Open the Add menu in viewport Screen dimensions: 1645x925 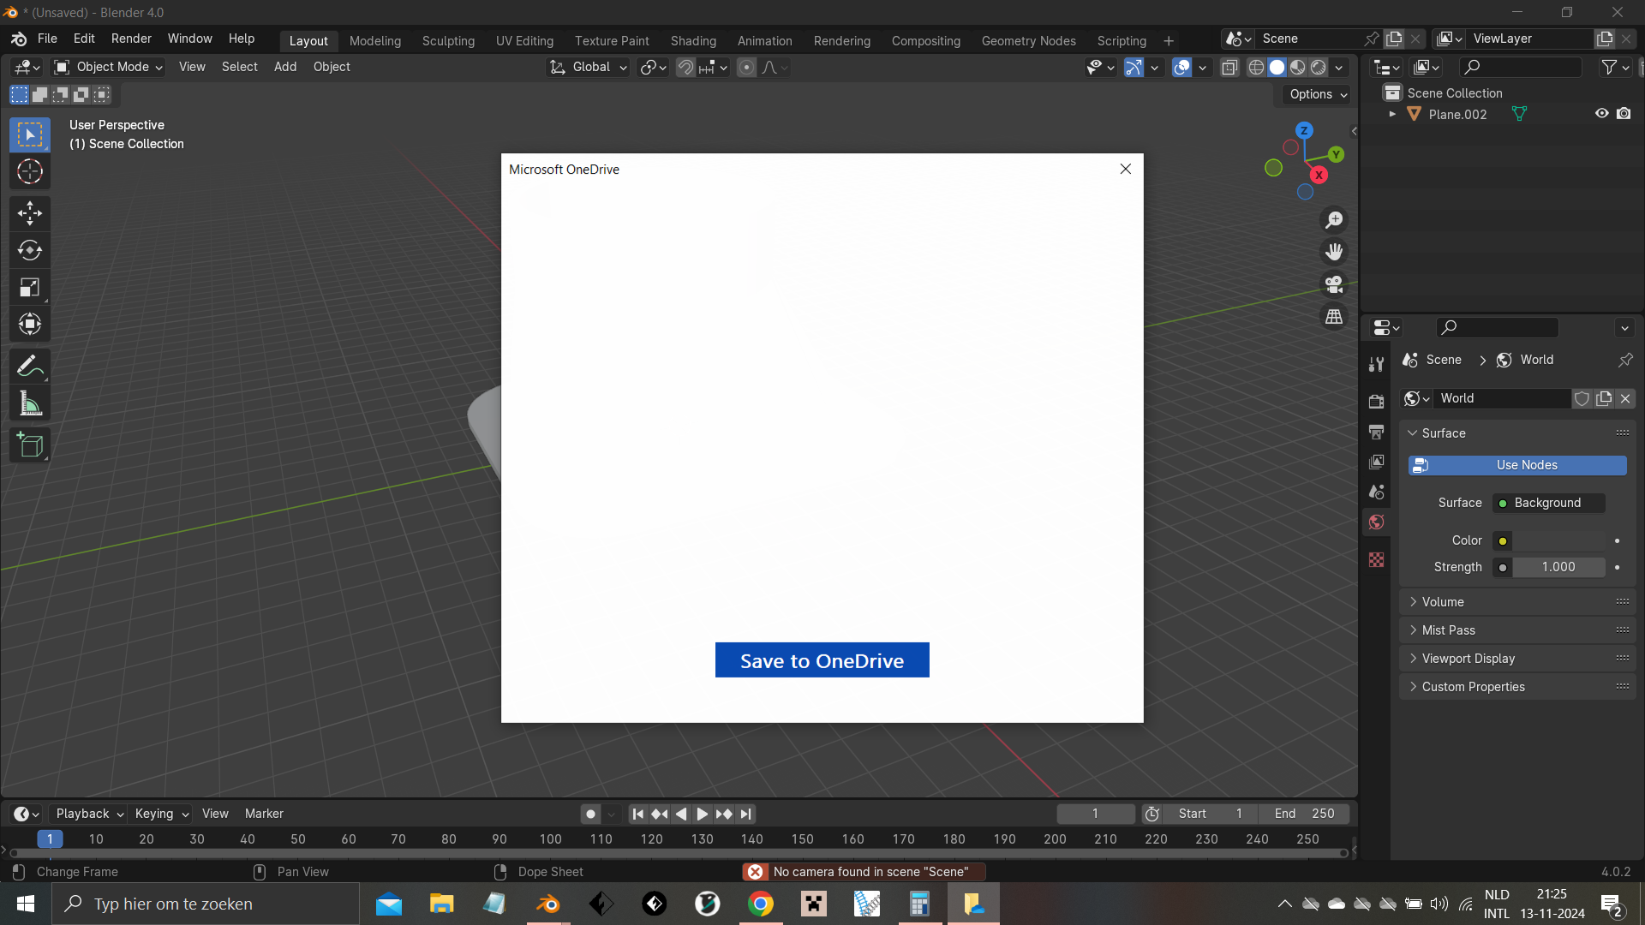(x=285, y=68)
